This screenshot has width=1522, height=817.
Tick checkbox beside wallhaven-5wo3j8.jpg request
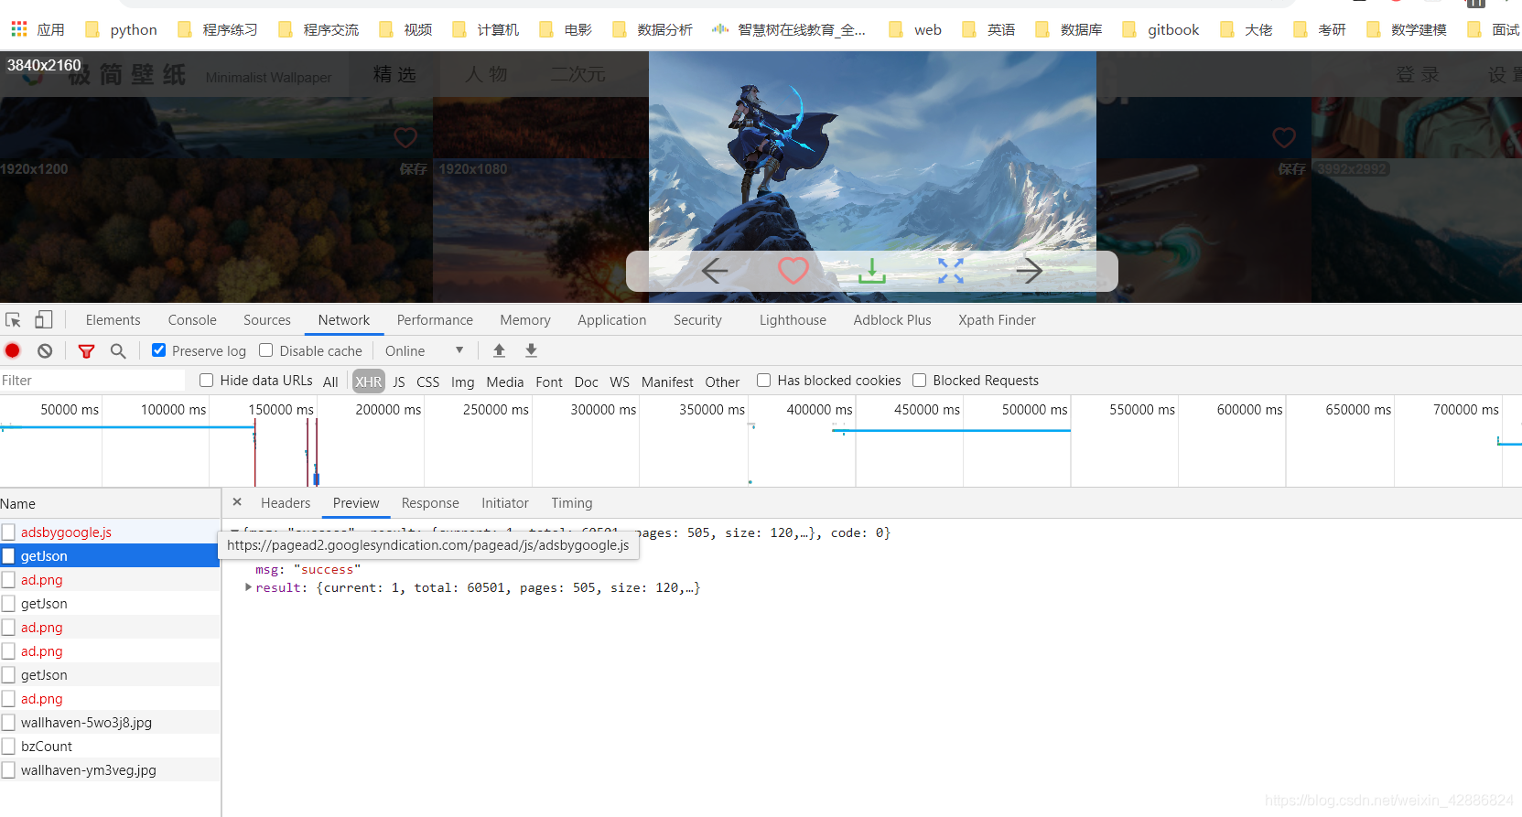tap(8, 723)
